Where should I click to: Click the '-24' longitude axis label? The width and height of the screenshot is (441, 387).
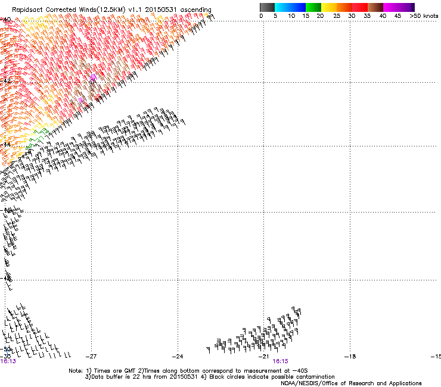tap(178, 357)
